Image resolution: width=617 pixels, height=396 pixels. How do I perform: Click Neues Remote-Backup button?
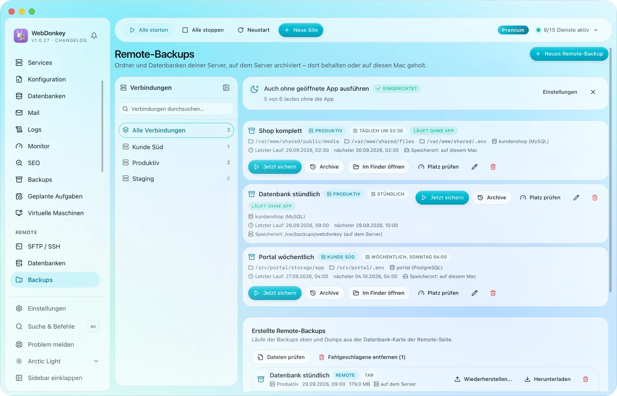[x=569, y=54]
